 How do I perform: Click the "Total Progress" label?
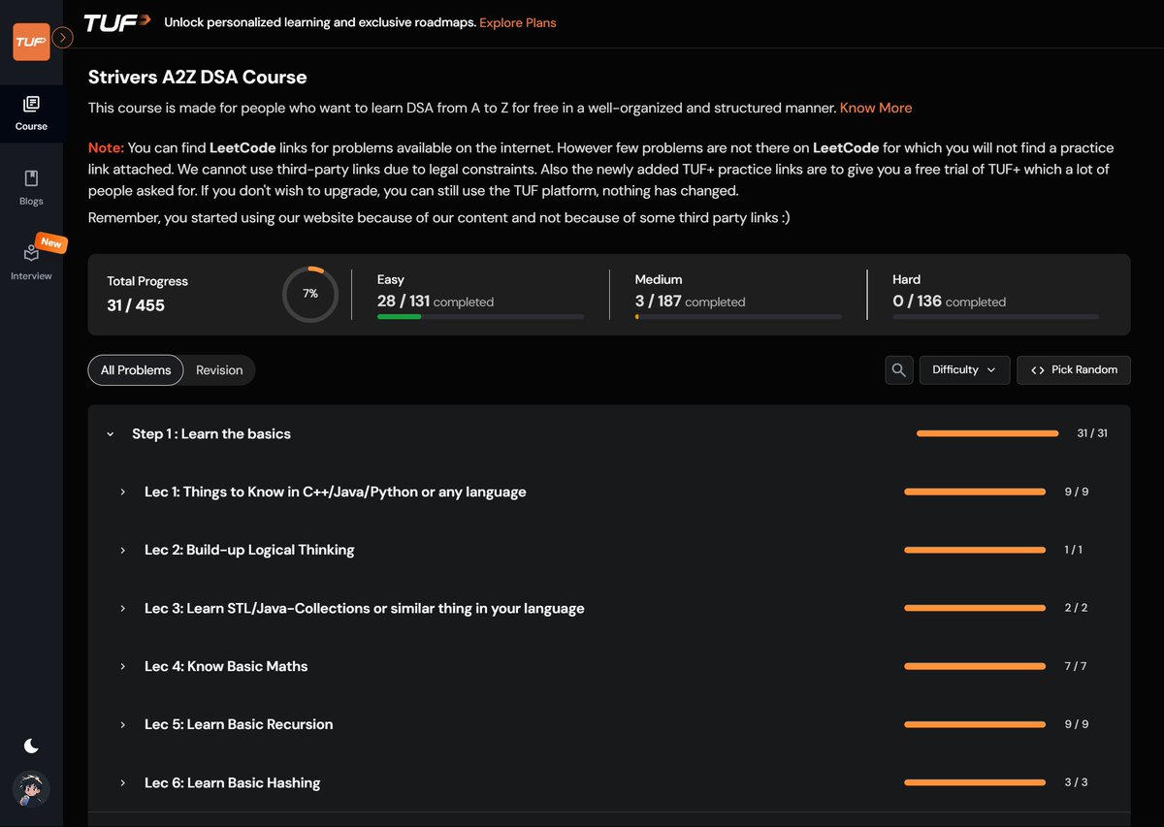click(147, 281)
